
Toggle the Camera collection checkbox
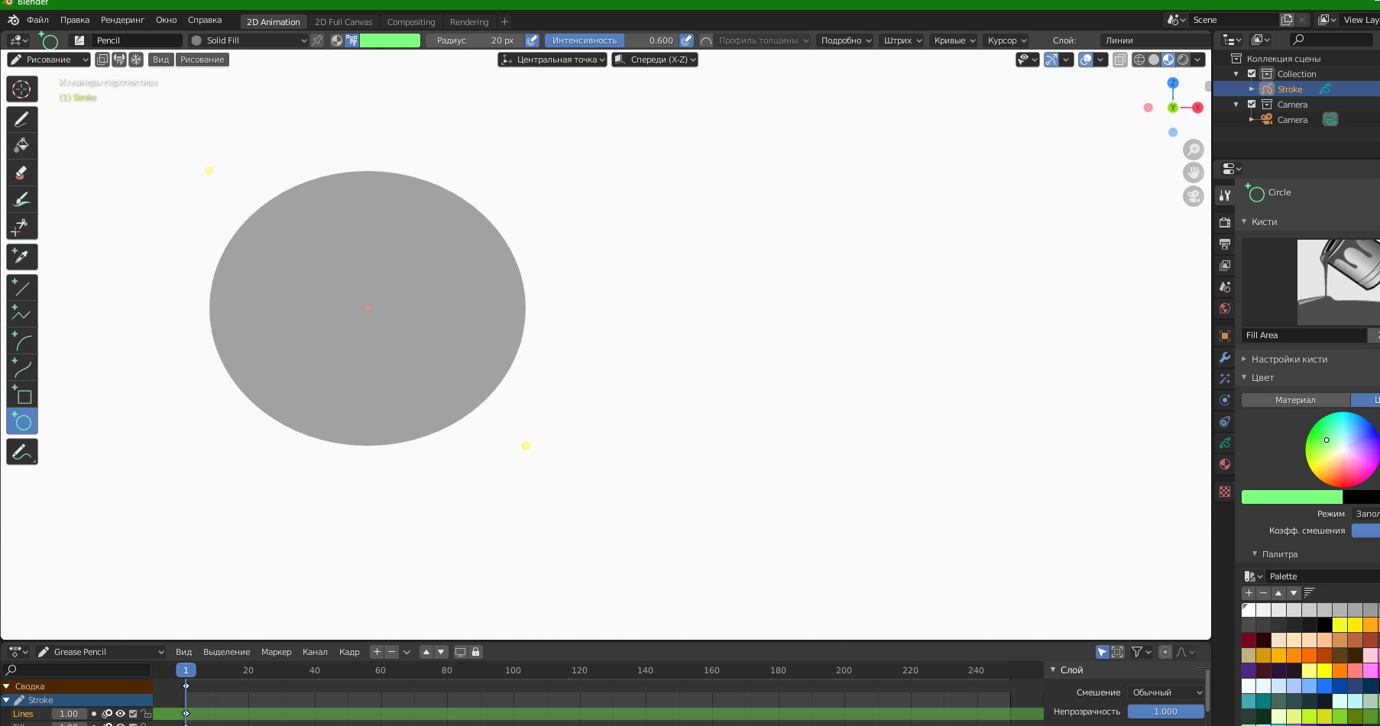click(x=1252, y=105)
